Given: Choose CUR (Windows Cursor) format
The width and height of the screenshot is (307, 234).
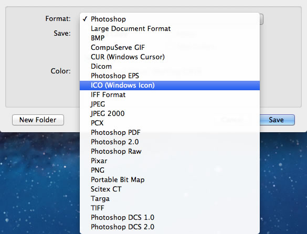Looking at the screenshot, I should tap(170, 57).
